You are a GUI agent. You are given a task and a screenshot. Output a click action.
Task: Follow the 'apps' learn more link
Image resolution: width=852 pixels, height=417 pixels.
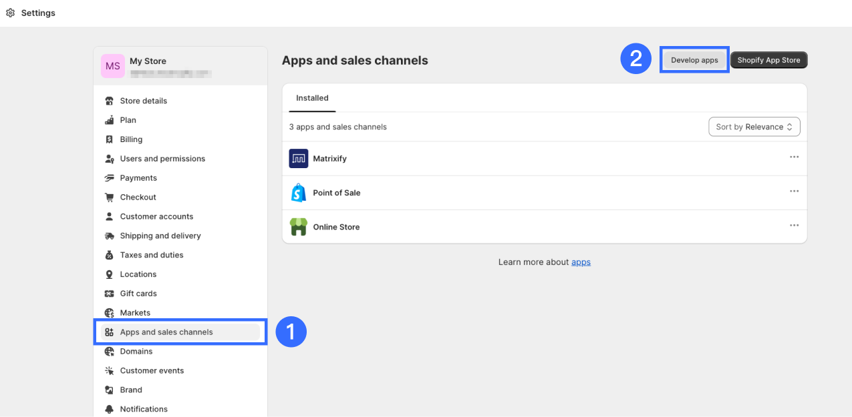[x=581, y=262]
